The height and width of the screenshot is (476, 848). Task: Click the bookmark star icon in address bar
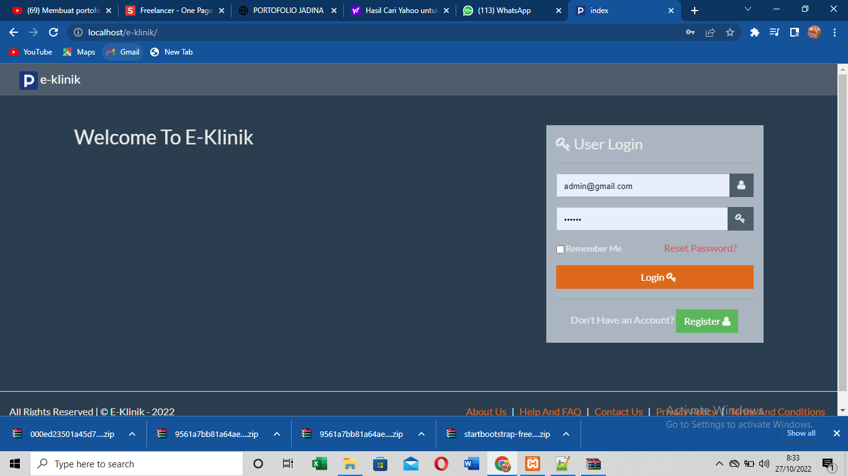pyautogui.click(x=730, y=32)
